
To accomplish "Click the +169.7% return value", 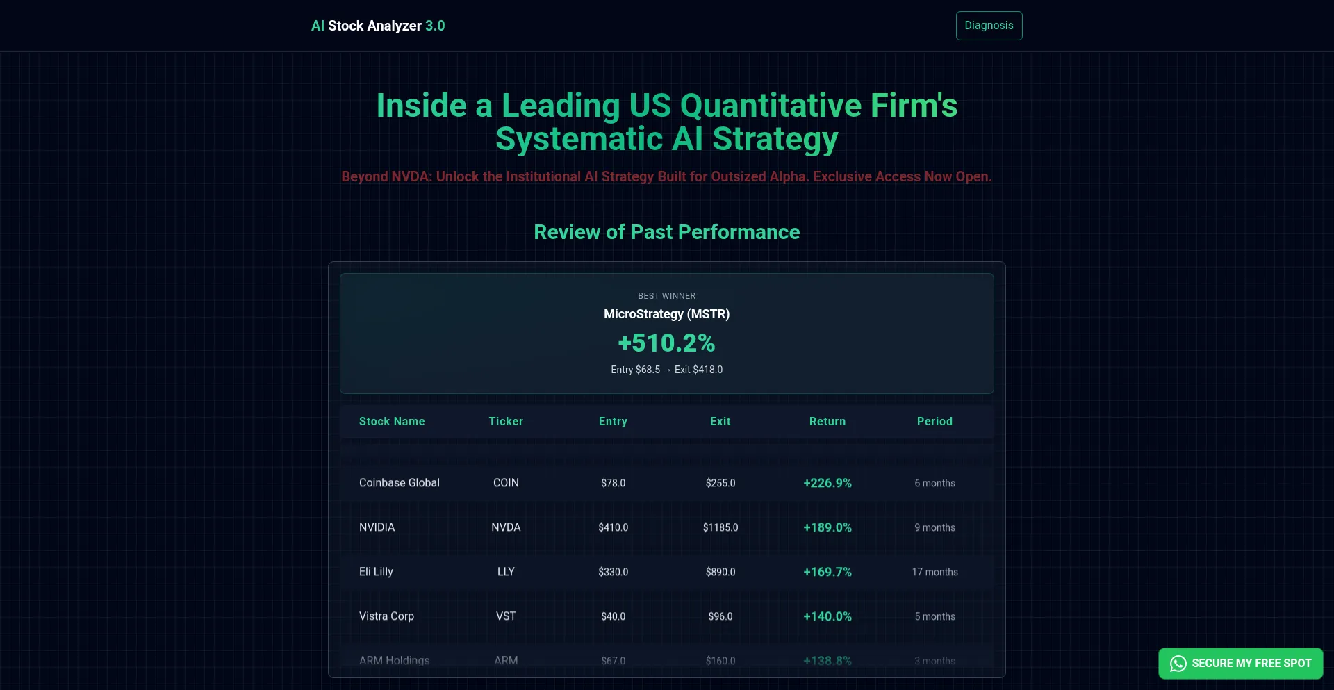I will coord(827,572).
